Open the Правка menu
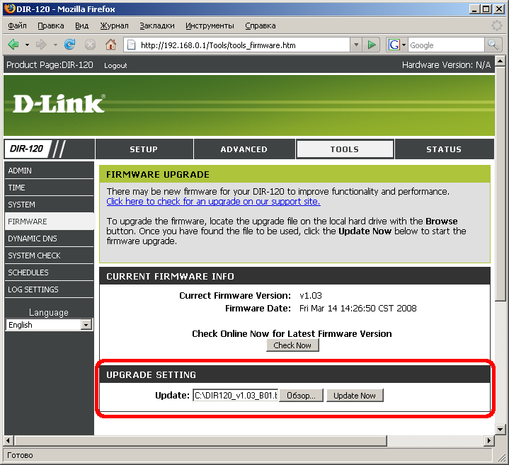The width and height of the screenshot is (509, 465). pos(51,25)
